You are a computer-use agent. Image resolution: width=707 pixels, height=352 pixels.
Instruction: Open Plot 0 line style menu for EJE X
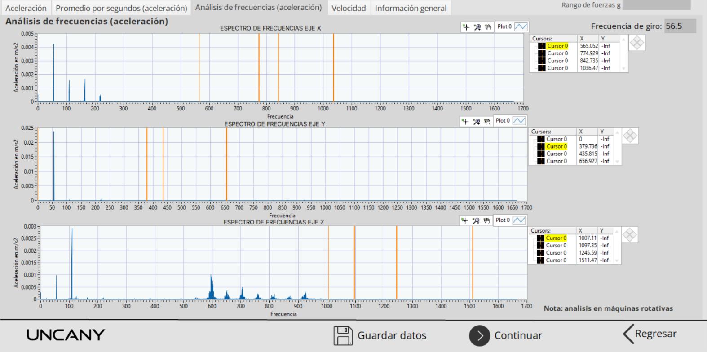(521, 27)
